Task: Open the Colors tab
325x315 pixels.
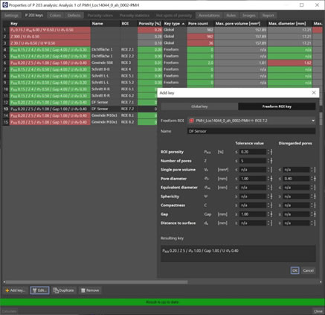Action: [55, 16]
